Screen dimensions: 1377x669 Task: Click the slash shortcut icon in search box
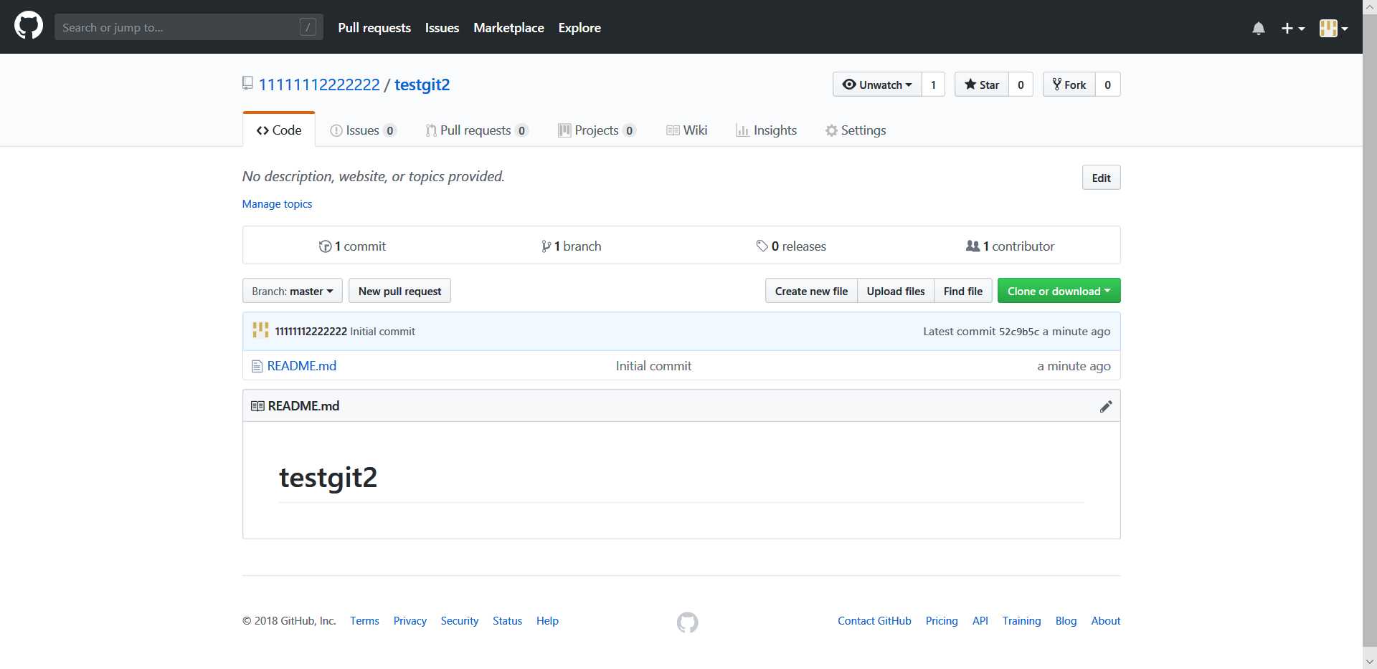coord(308,27)
